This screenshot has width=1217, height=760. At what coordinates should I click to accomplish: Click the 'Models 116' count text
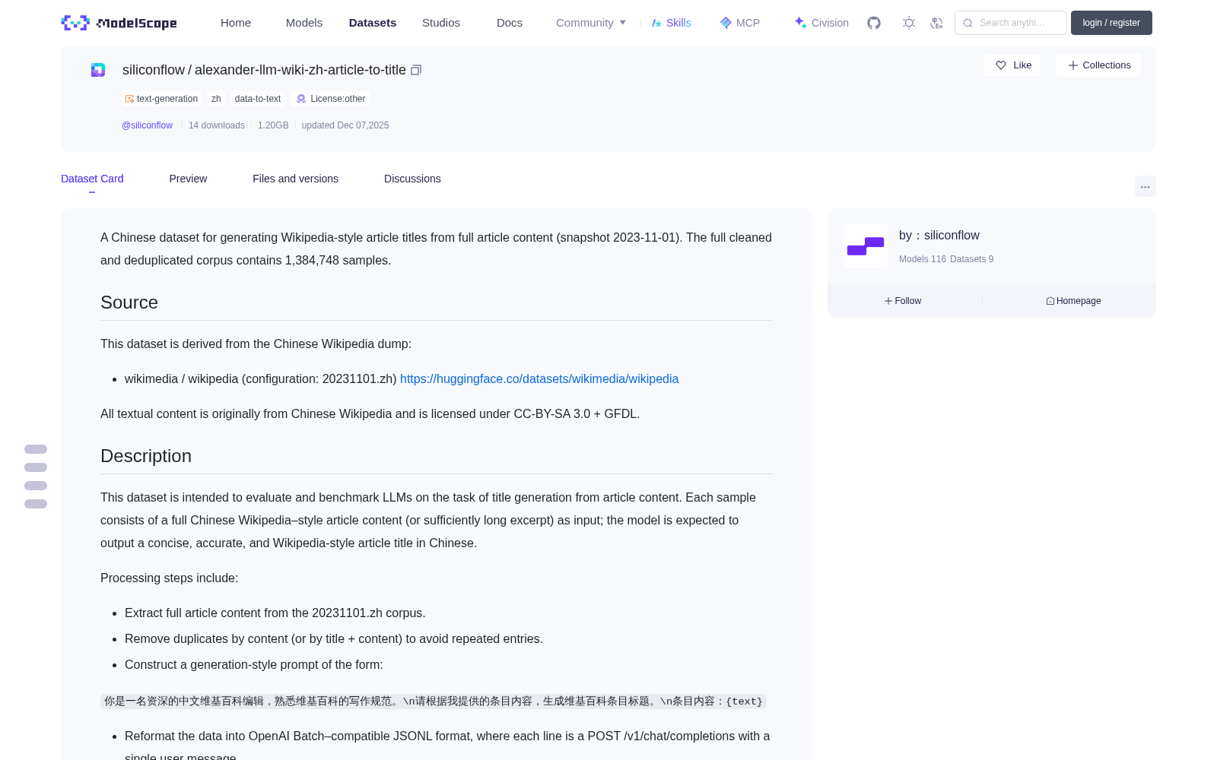(x=923, y=259)
